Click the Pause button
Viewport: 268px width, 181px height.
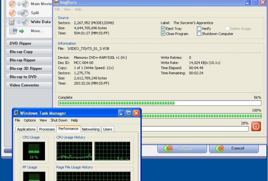pyautogui.click(x=182, y=148)
